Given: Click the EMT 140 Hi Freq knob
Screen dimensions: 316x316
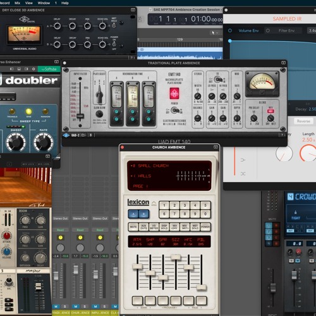Looking at the screenshot, I should [223, 96].
